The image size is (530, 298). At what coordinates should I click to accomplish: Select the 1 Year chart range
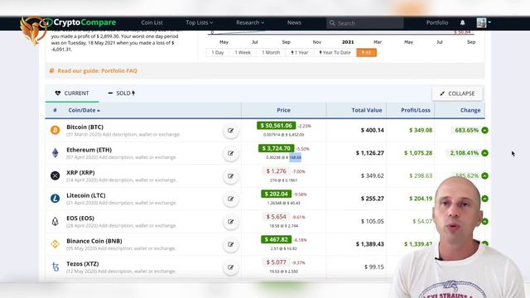point(300,53)
